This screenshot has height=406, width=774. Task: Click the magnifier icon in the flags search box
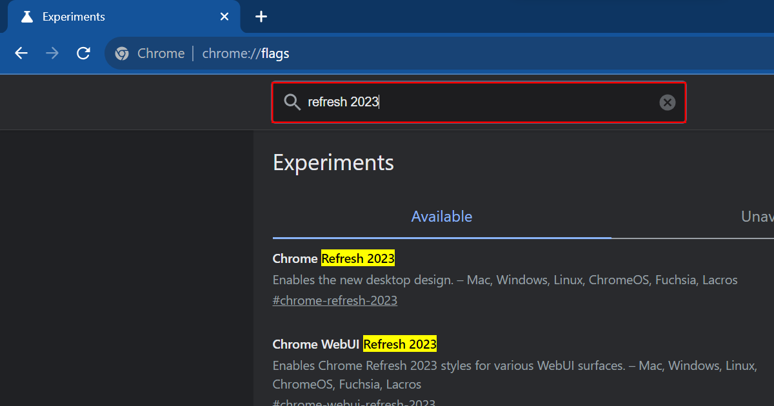pos(292,102)
